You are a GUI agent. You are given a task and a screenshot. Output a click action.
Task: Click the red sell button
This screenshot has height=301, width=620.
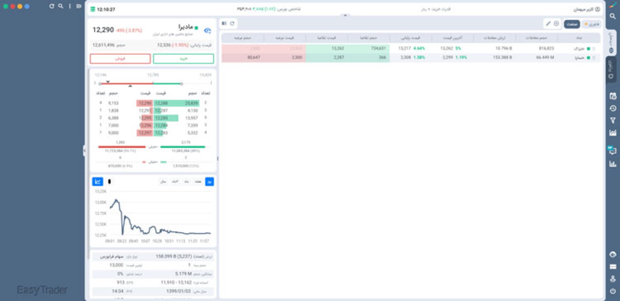click(120, 58)
